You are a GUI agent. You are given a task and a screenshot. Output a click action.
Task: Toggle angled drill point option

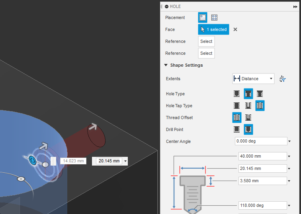(x=248, y=129)
